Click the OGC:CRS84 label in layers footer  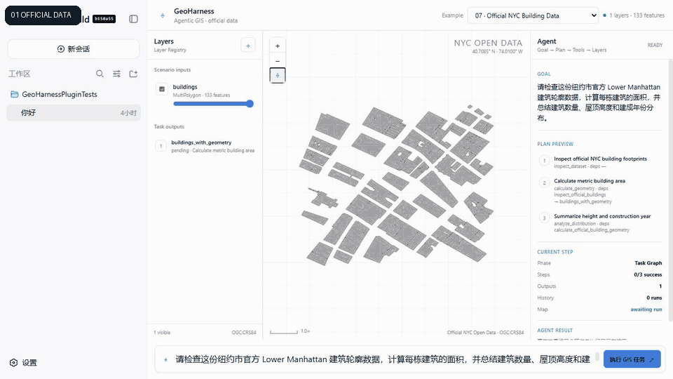(244, 333)
